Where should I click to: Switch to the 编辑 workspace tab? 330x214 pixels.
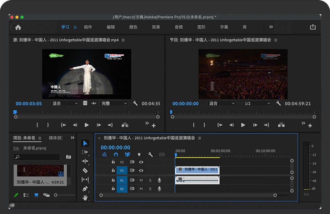coord(111,27)
